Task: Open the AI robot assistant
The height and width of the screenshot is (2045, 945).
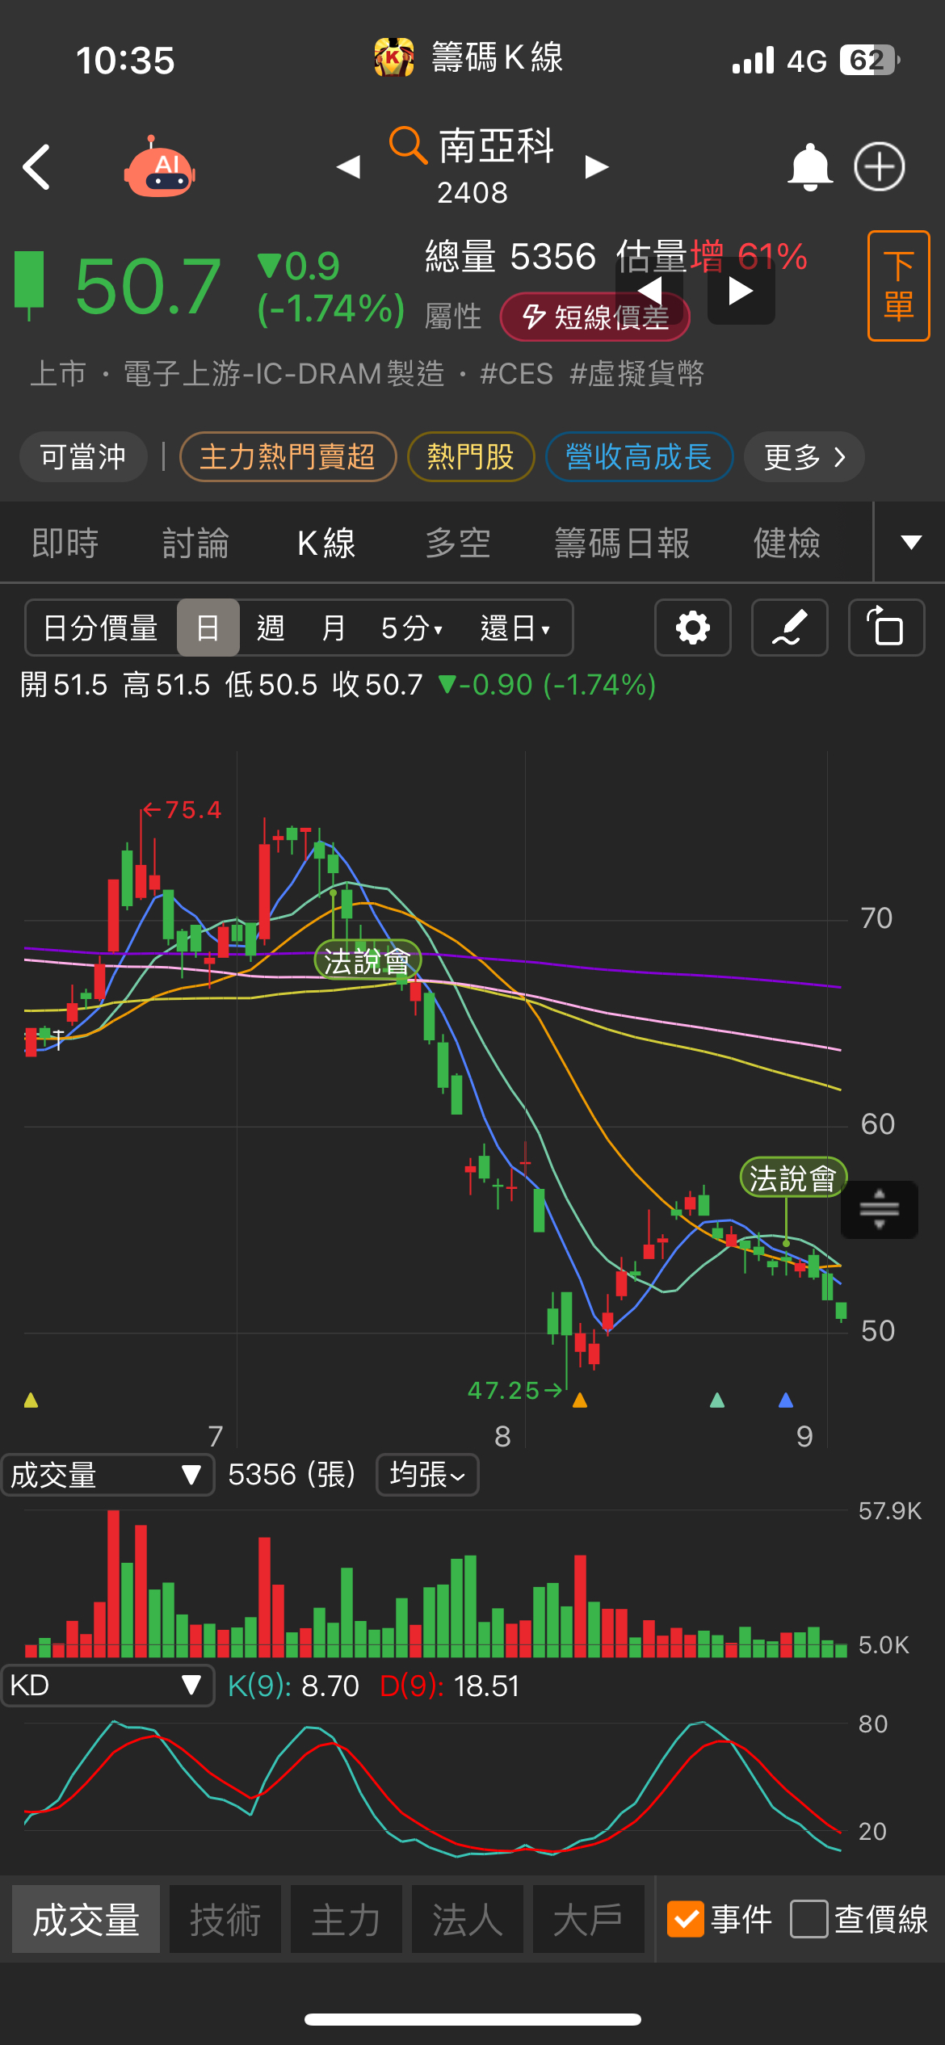Action: tap(159, 169)
